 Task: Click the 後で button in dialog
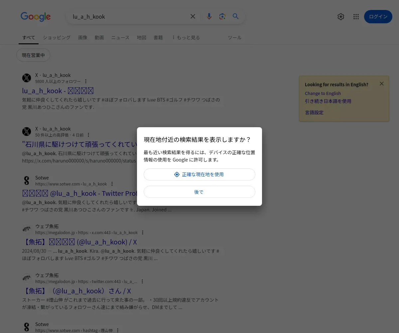pos(199,192)
